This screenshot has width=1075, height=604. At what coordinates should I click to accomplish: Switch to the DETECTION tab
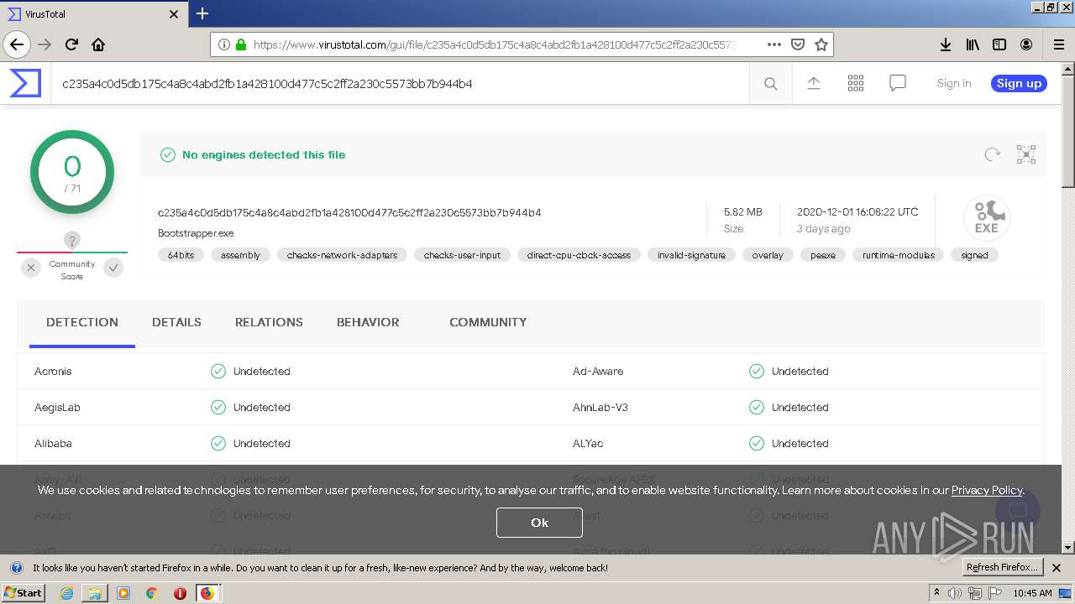pyautogui.click(x=82, y=322)
